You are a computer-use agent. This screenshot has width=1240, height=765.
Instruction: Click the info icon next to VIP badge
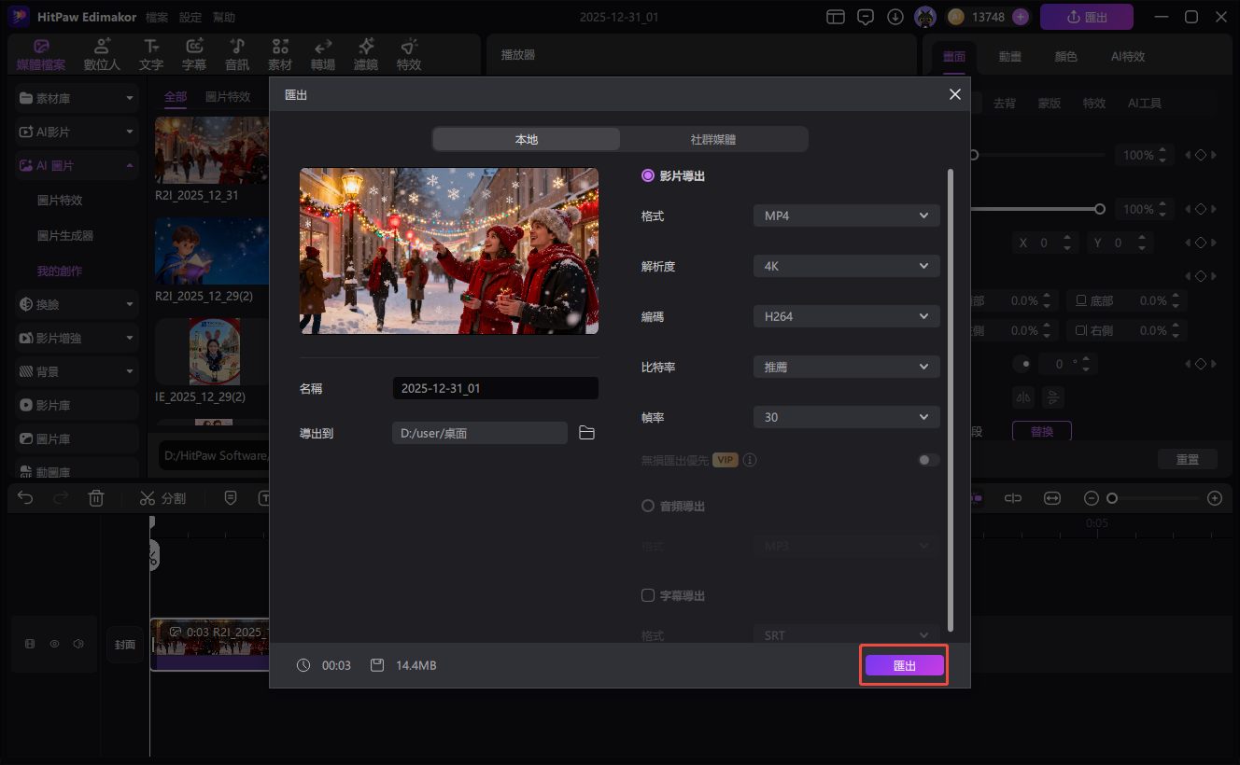tap(750, 460)
